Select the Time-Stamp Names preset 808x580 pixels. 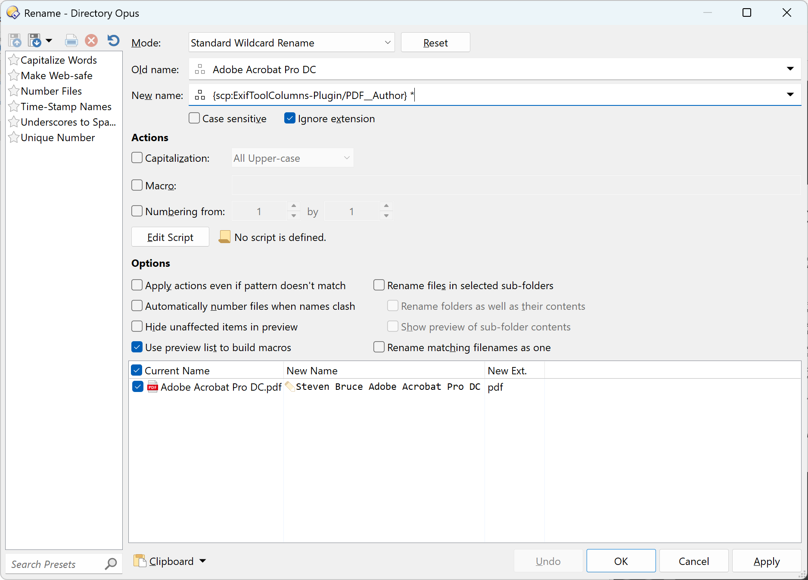pyautogui.click(x=66, y=107)
